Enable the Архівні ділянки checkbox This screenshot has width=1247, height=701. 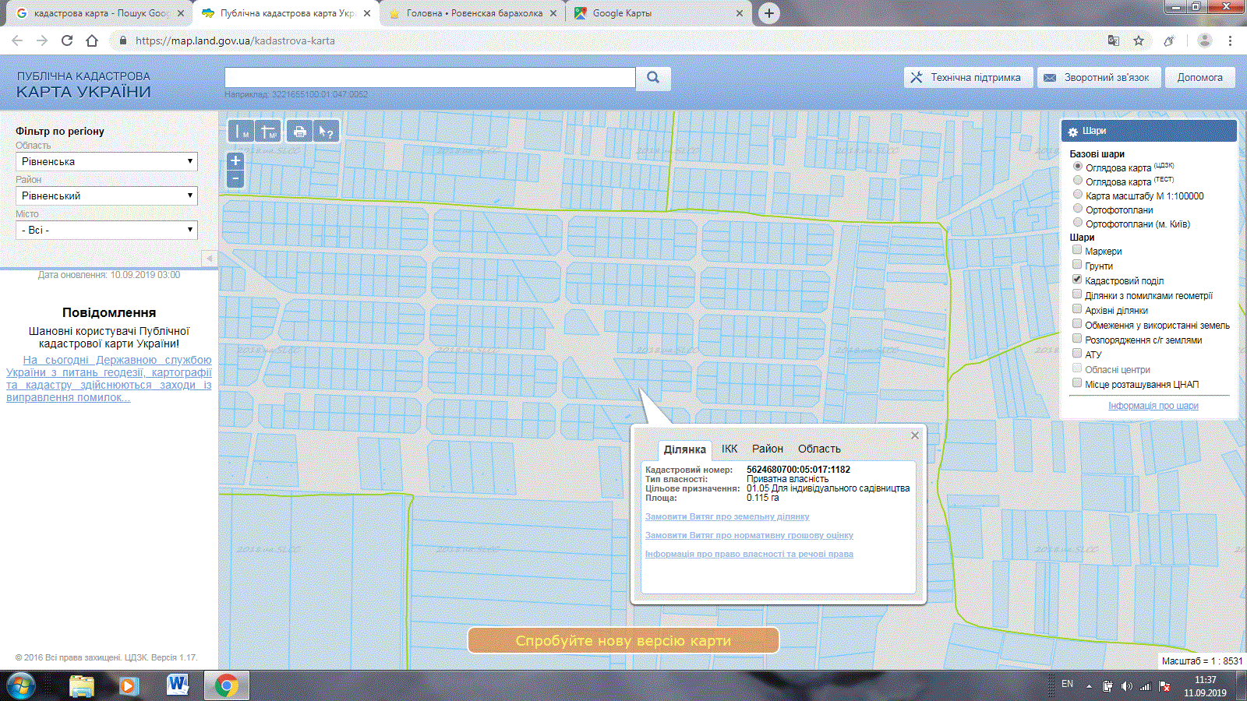(1077, 309)
